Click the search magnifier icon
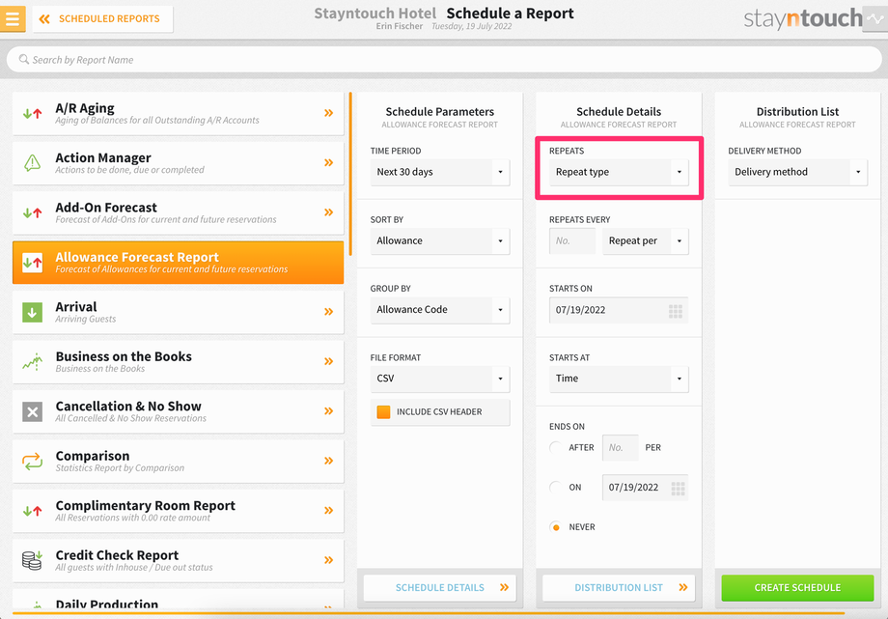The height and width of the screenshot is (619, 888). coord(24,59)
